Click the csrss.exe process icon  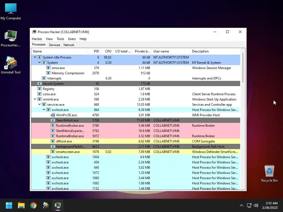[x=39, y=94]
